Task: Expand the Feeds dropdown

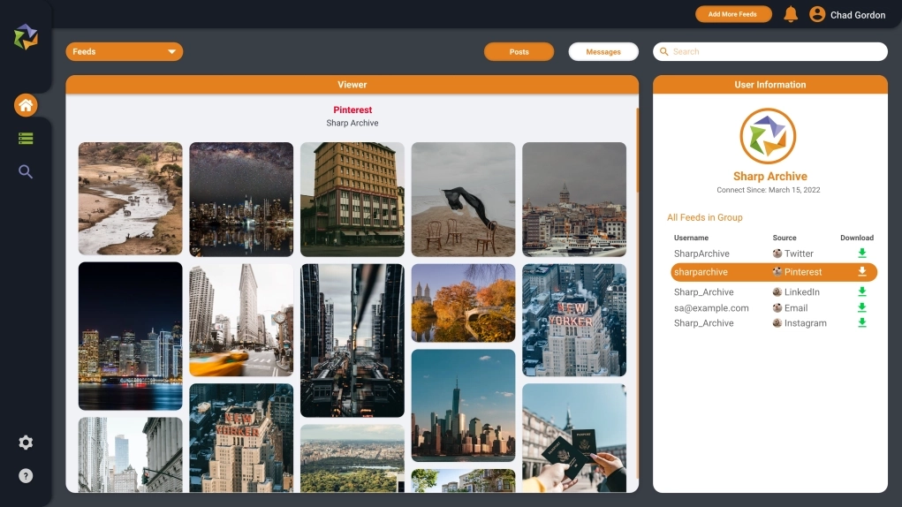Action: pyautogui.click(x=125, y=52)
